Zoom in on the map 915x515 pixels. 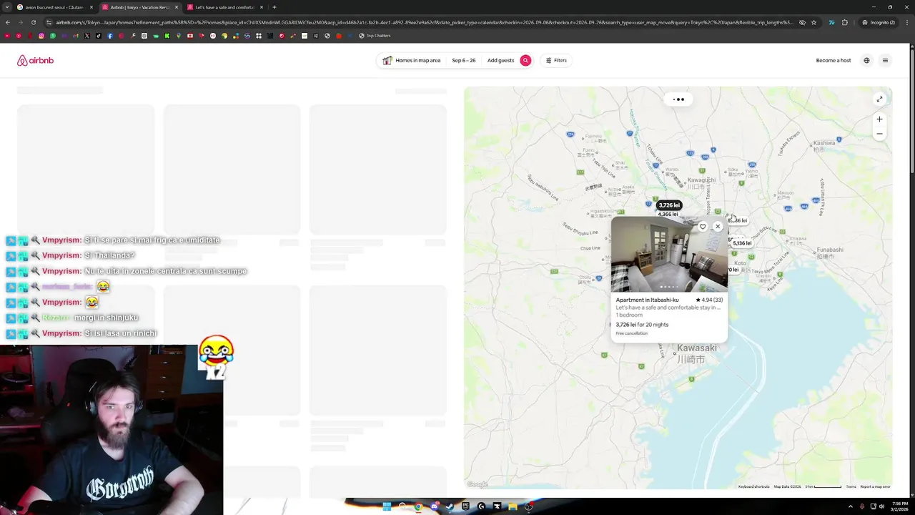tap(879, 119)
